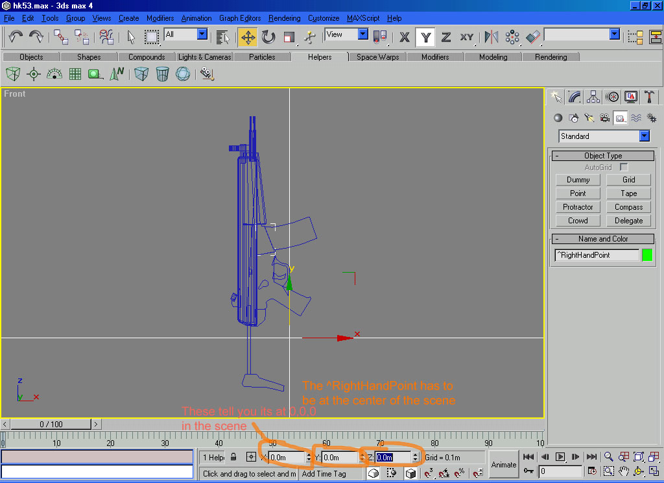664x483 pixels.
Task: Click the Geometry category sphere icon
Action: (x=558, y=118)
